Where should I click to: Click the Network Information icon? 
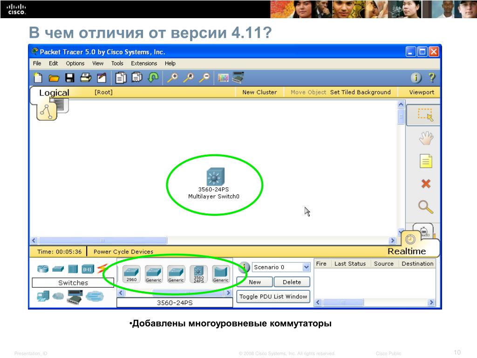pyautogui.click(x=416, y=78)
